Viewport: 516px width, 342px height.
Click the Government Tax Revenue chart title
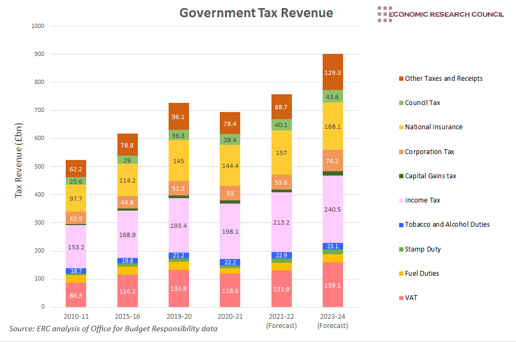tap(256, 12)
